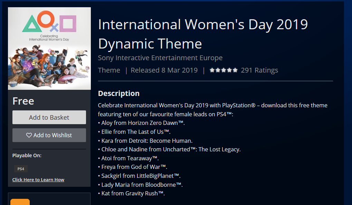The image size is (352, 205).
Task: Click the heart icon on the wishlist button
Action: [29, 135]
